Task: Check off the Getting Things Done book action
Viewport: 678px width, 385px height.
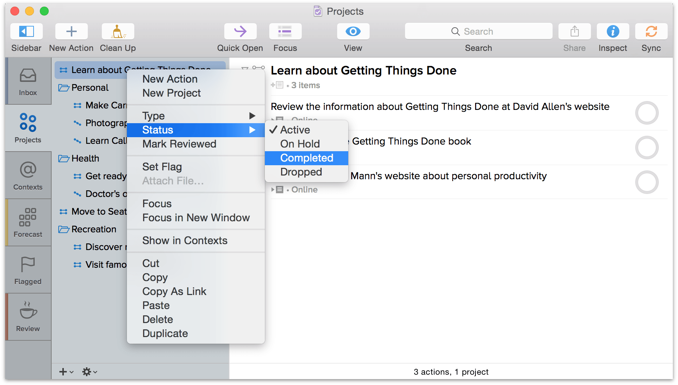Action: click(x=647, y=148)
